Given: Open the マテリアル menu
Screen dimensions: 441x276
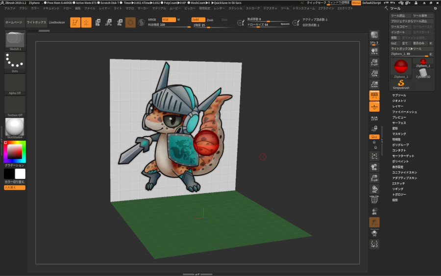Looking at the screenshot, I should pos(159,8).
